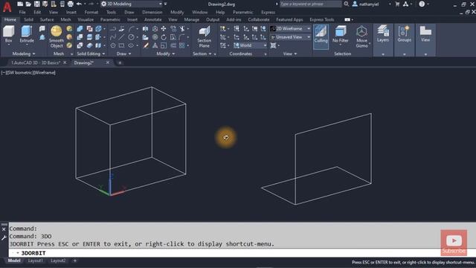Open the 2D Wireframe visual style dropdown
Screen dimensions: 476x268
291,28
